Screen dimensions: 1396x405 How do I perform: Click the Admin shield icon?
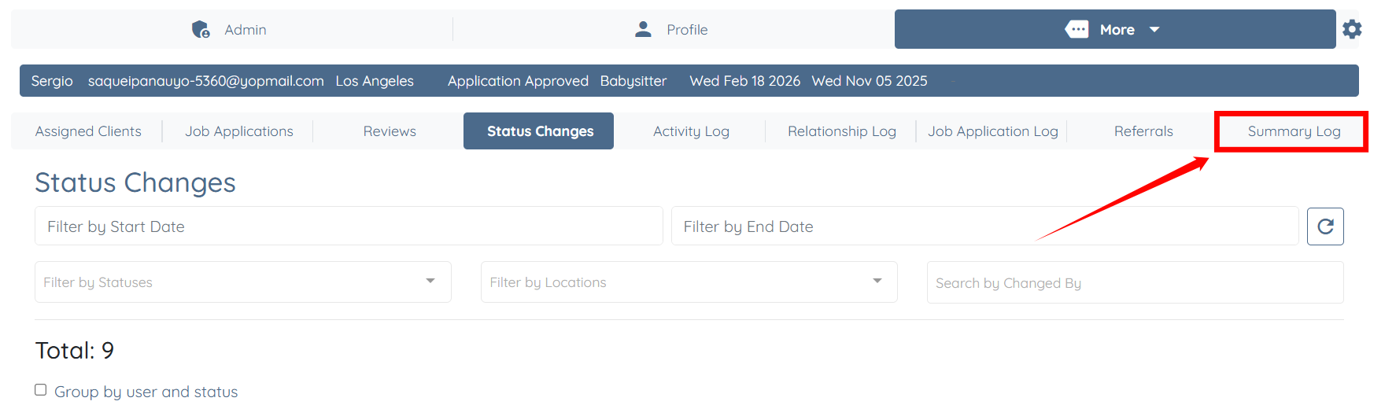[201, 30]
